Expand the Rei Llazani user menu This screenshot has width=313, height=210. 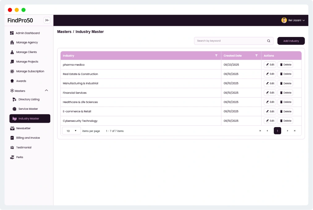pos(303,20)
